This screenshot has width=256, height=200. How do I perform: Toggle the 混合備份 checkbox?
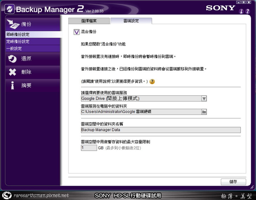(77, 32)
